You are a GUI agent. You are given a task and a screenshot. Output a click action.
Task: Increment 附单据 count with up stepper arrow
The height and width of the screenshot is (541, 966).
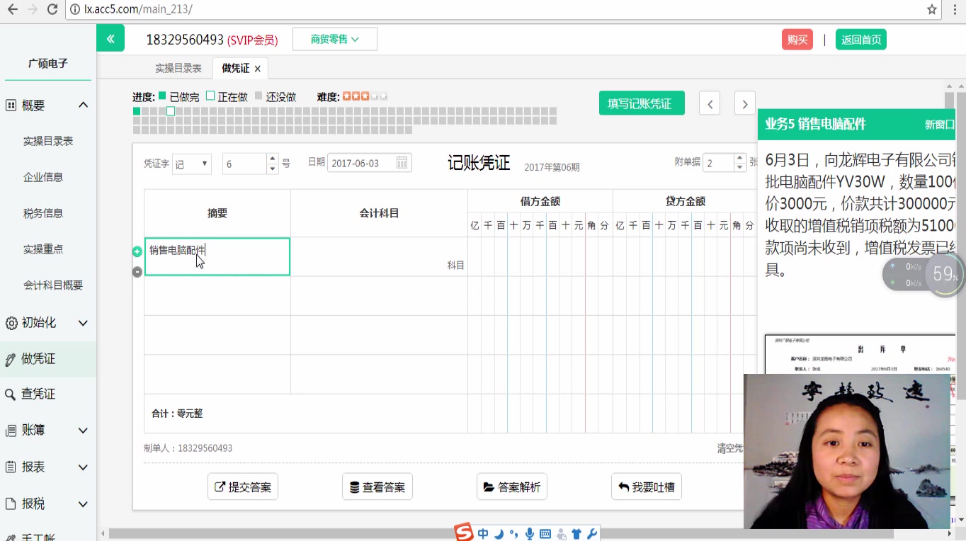[739, 158]
